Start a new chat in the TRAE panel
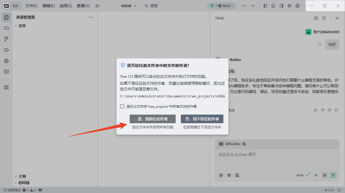This screenshot has width=345, height=193. (316, 18)
